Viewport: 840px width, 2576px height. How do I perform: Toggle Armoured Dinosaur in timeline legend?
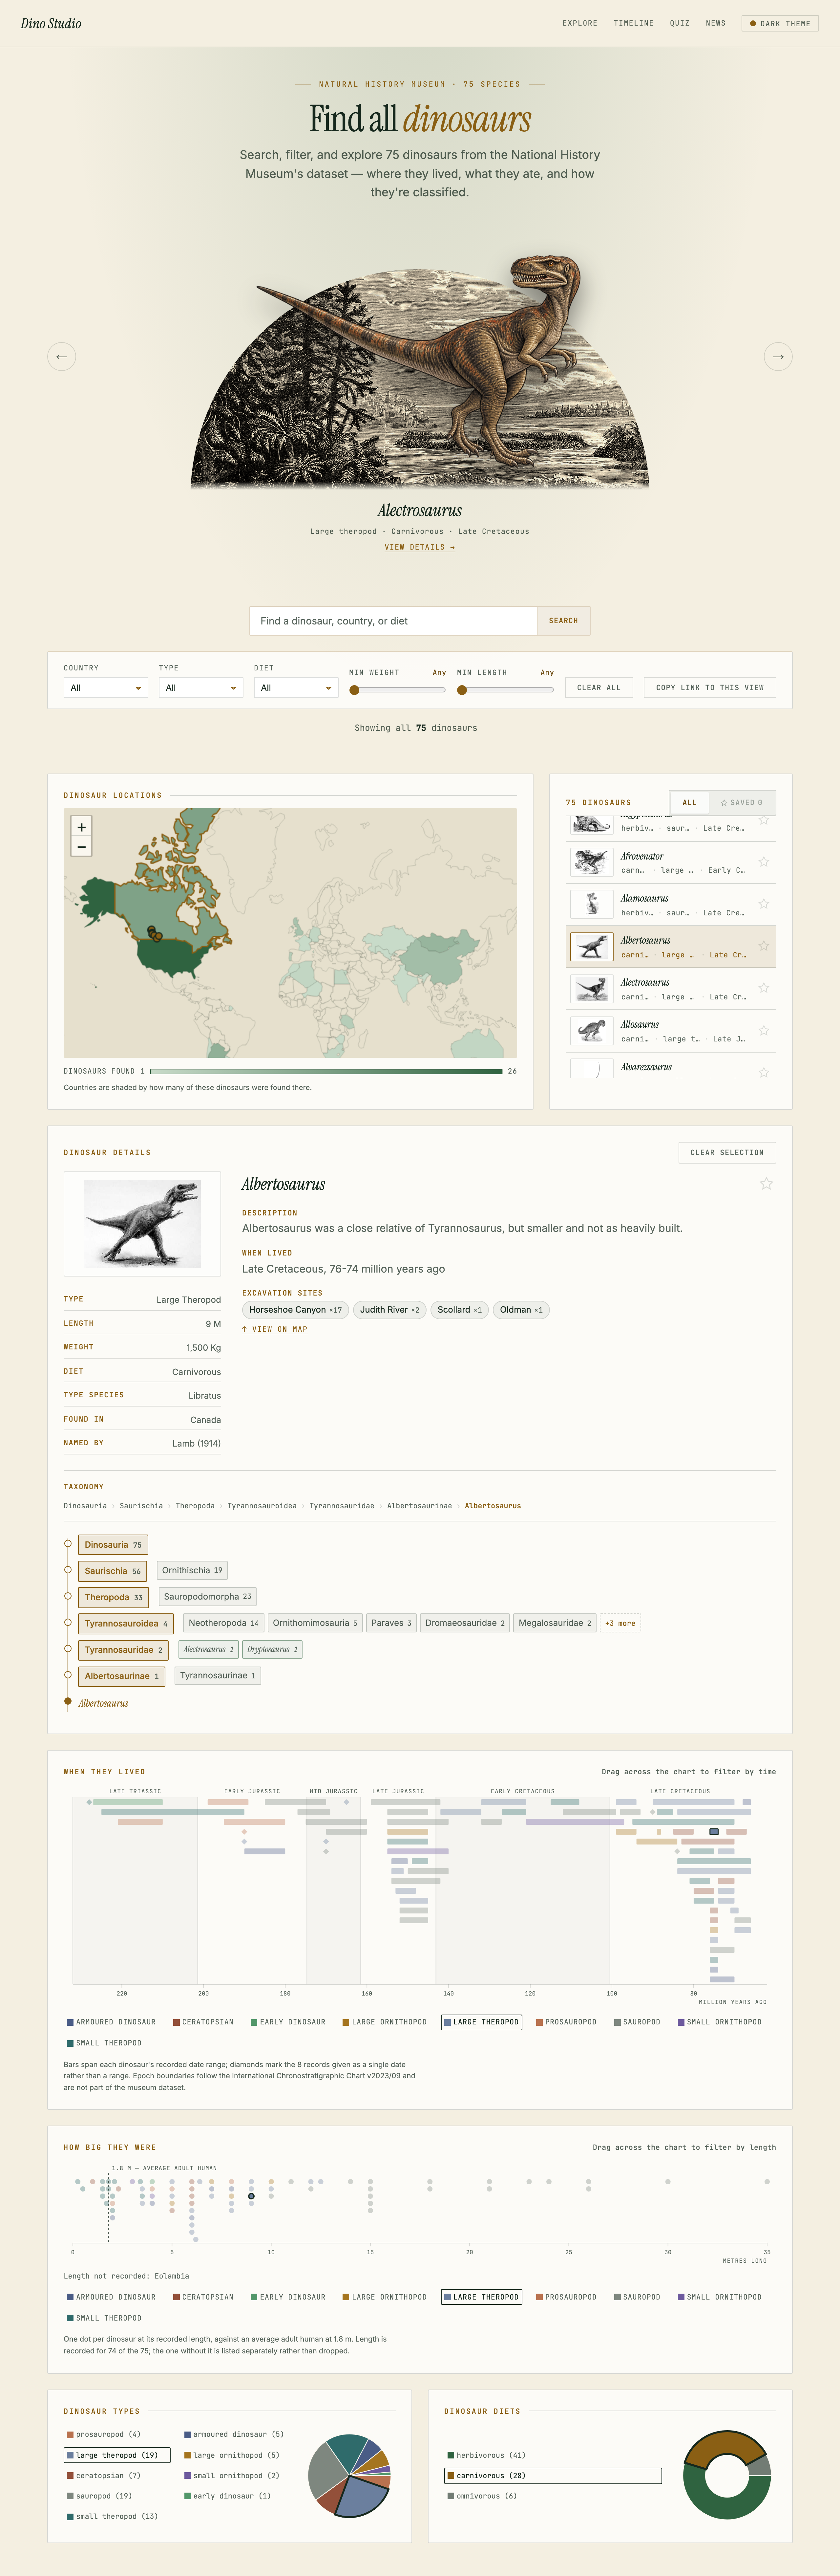111,2022
